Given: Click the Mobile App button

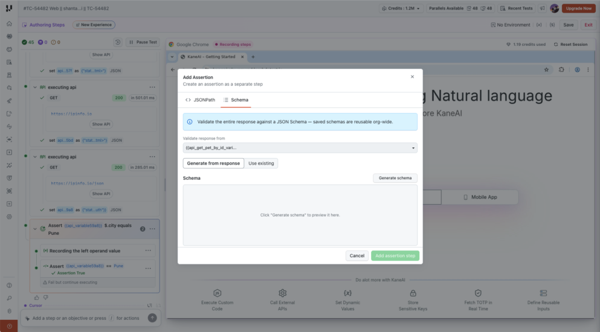Looking at the screenshot, I should (480, 197).
